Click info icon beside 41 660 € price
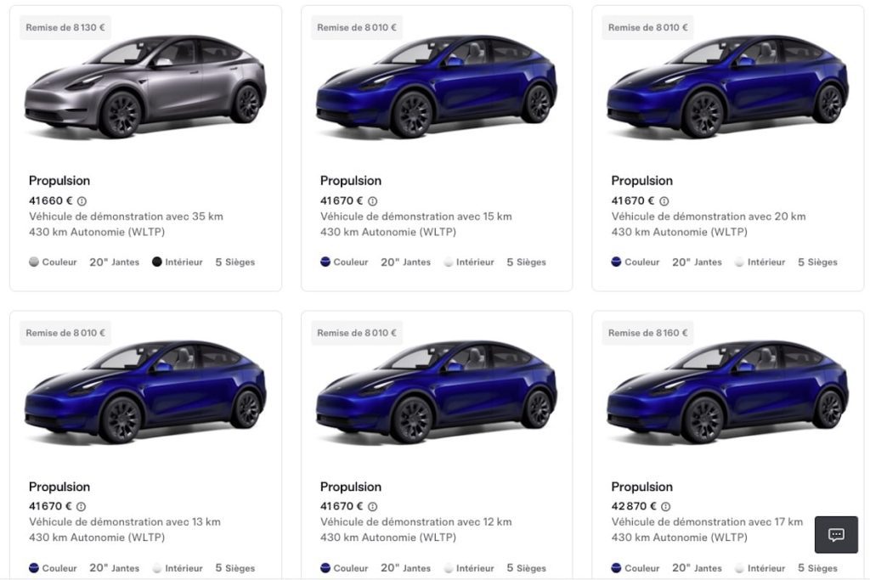Screen dimensions: 870x580 click(82, 201)
